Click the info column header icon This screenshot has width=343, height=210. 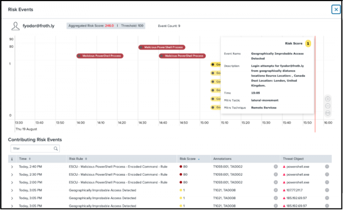pyautogui.click(x=12, y=159)
